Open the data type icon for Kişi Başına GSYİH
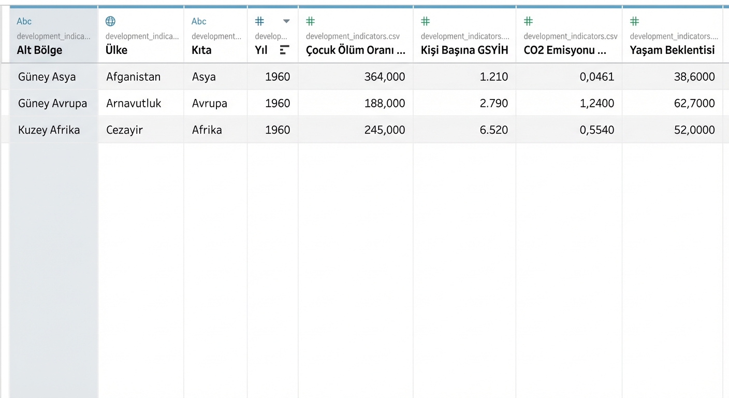The height and width of the screenshot is (398, 729). point(425,21)
